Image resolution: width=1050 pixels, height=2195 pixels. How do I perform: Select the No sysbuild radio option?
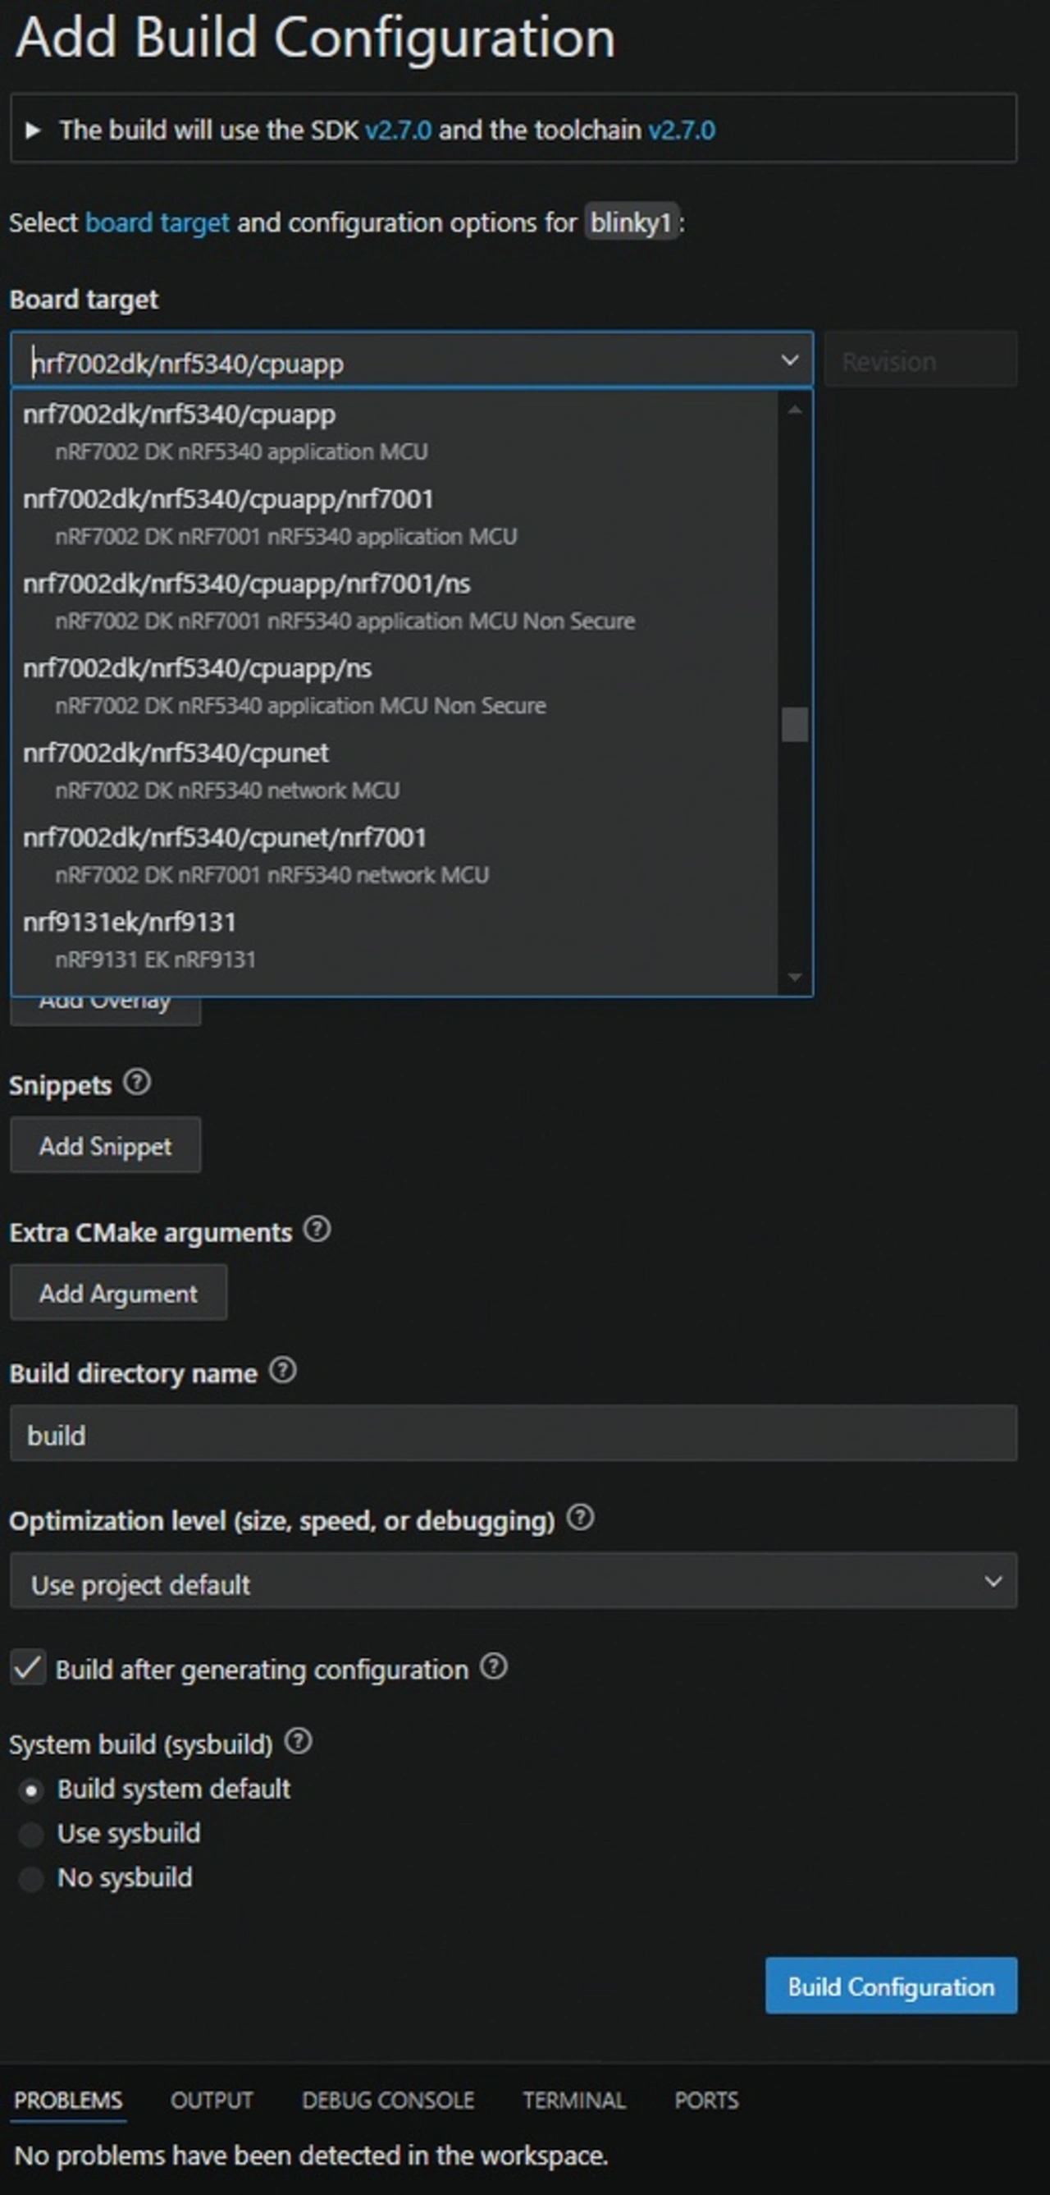(x=31, y=1878)
